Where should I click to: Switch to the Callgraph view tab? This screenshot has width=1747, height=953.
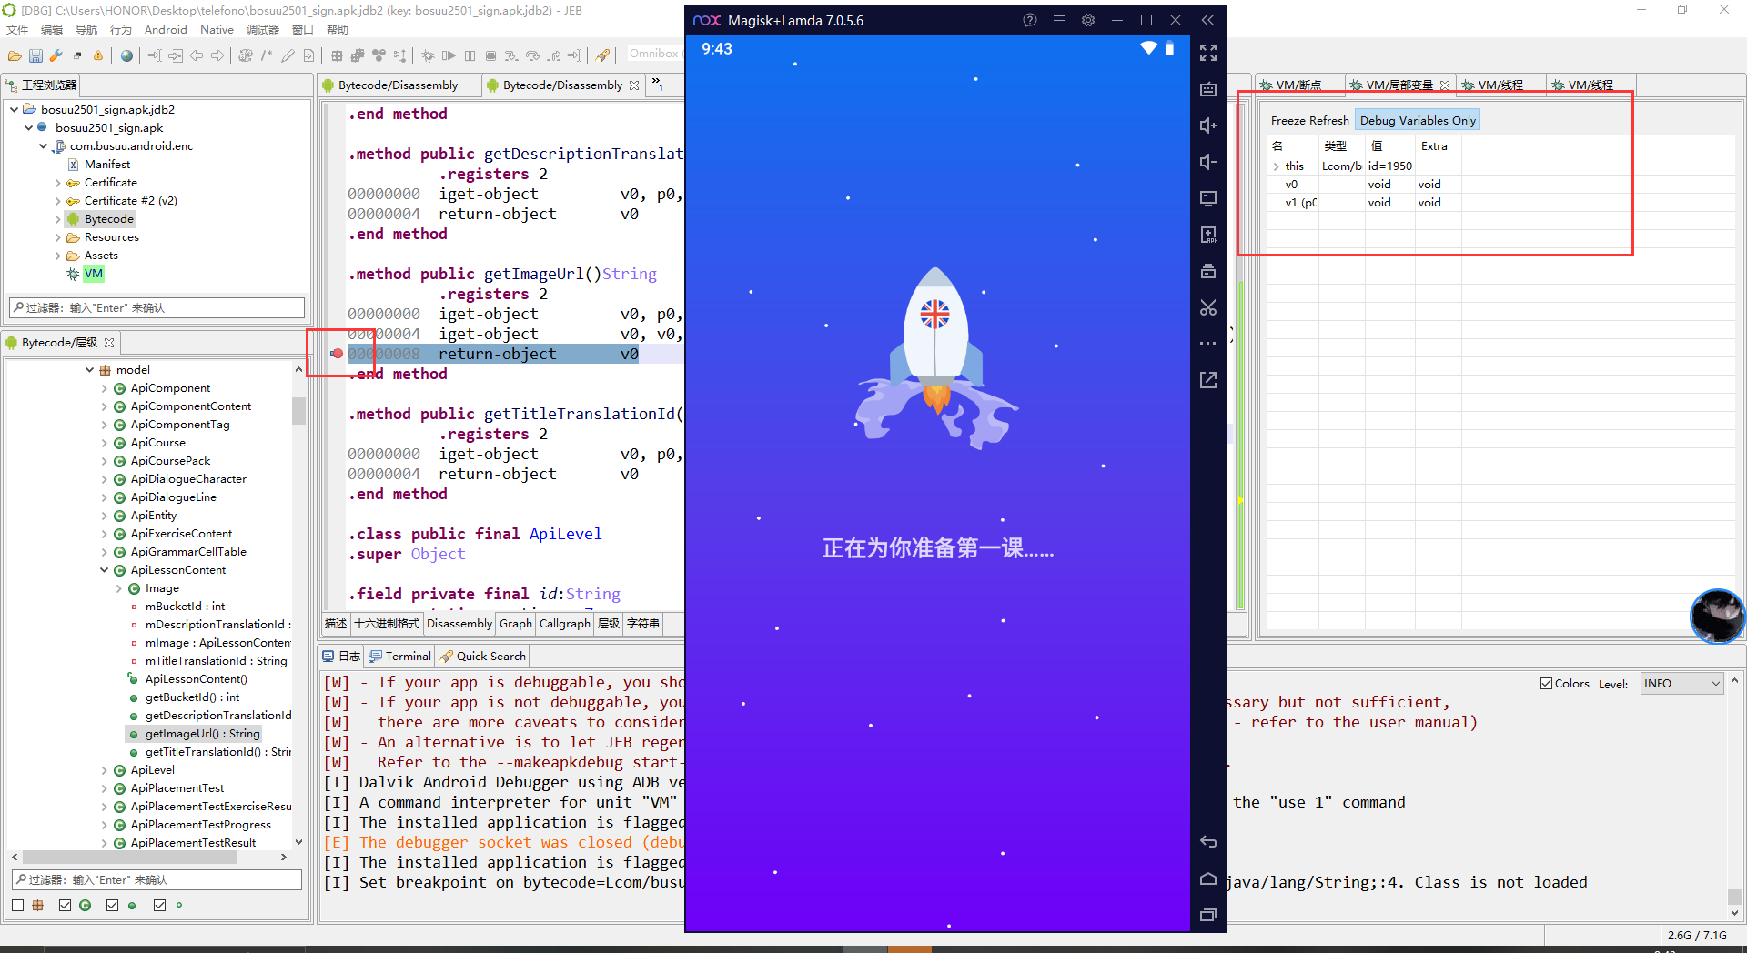[x=564, y=624]
